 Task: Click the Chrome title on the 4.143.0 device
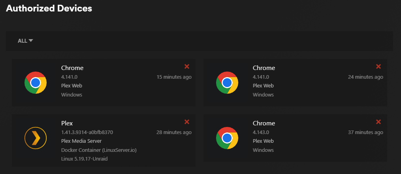coord(264,123)
